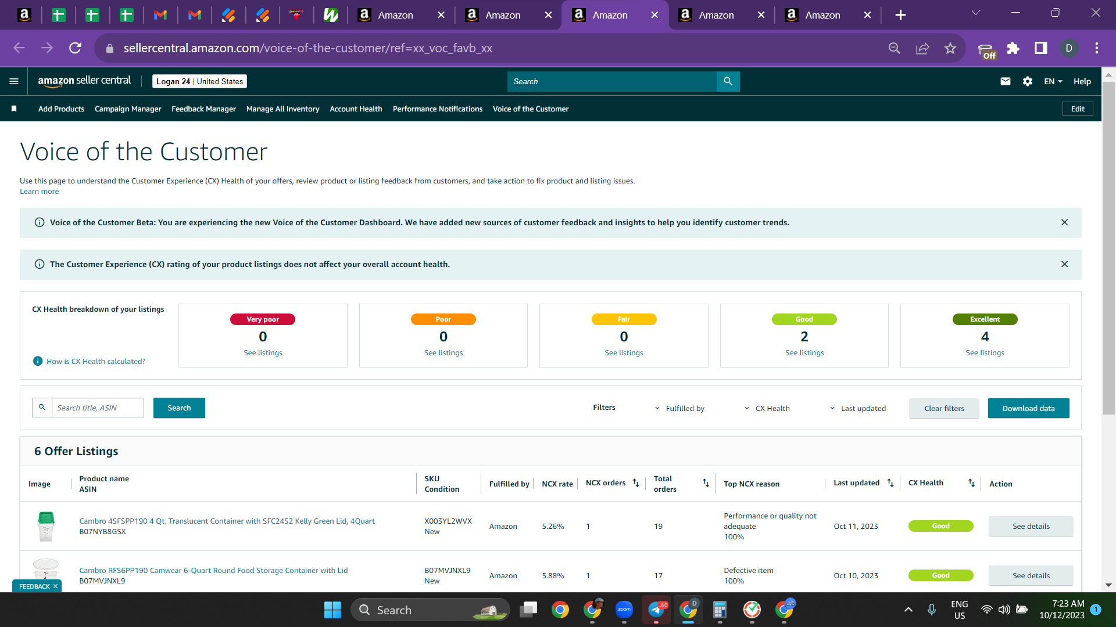
Task: See listings under Very poor
Action: (263, 352)
